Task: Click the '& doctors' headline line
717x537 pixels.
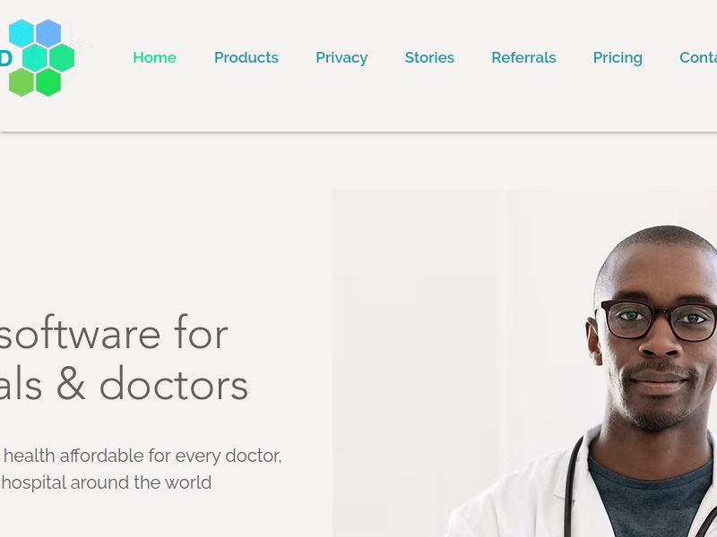Action: [x=152, y=385]
